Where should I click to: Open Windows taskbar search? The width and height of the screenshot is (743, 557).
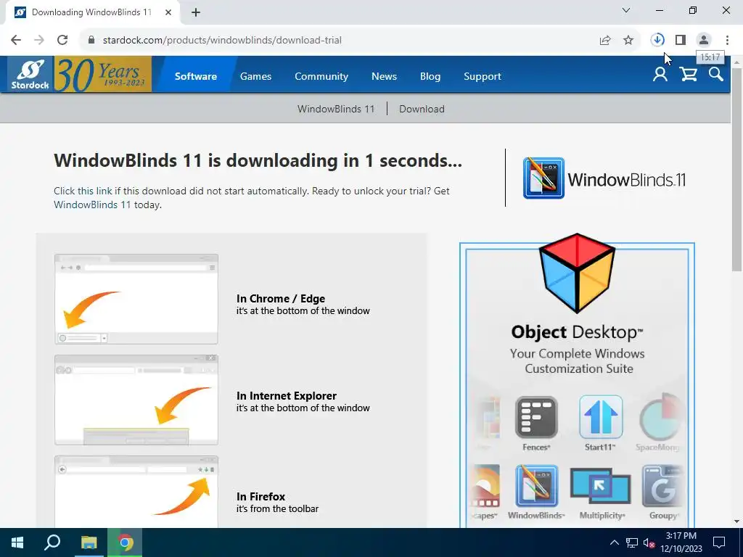click(x=52, y=542)
